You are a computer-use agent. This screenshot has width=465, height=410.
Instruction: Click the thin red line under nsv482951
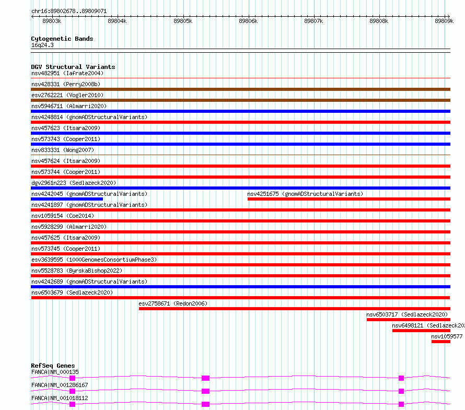240,78
